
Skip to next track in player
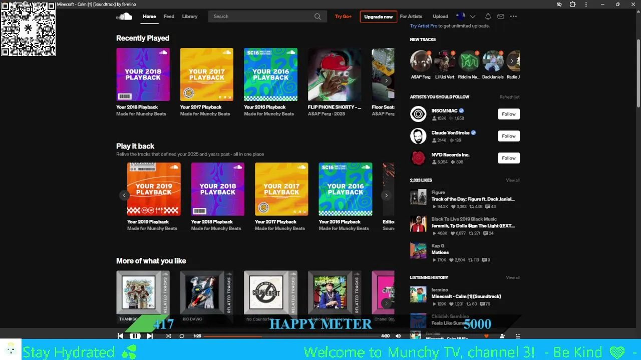(x=150, y=336)
